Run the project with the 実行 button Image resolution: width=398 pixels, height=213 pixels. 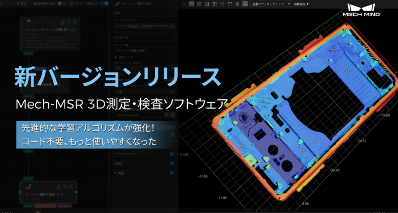22,4
